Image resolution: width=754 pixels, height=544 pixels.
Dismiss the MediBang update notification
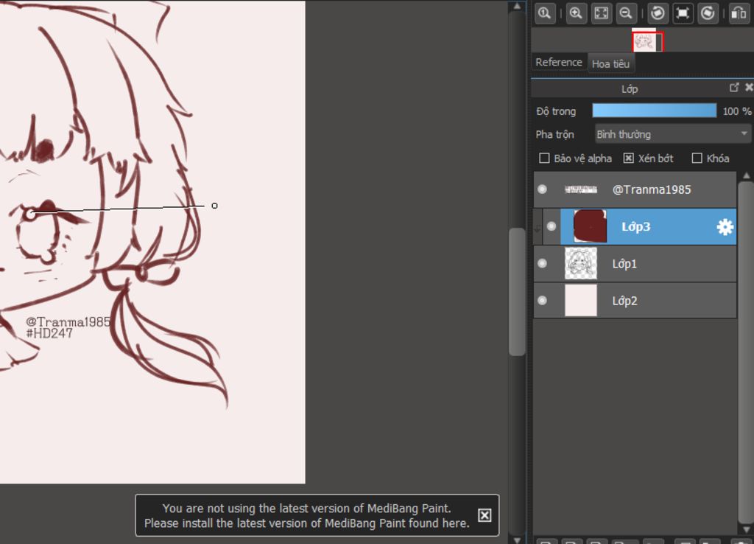[x=485, y=515]
